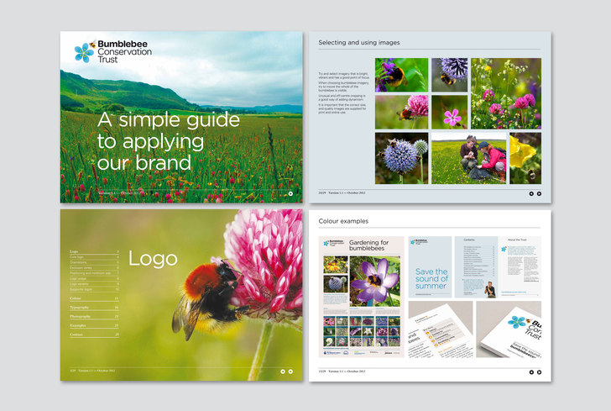Open the stacked booklets photo with logo
Image resolution: width=611 pixels, height=411 pixels.
509,329
